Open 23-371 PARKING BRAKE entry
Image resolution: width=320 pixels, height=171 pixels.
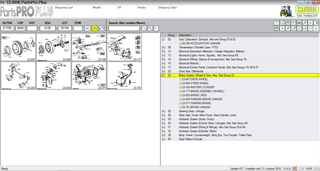[x=195, y=103]
